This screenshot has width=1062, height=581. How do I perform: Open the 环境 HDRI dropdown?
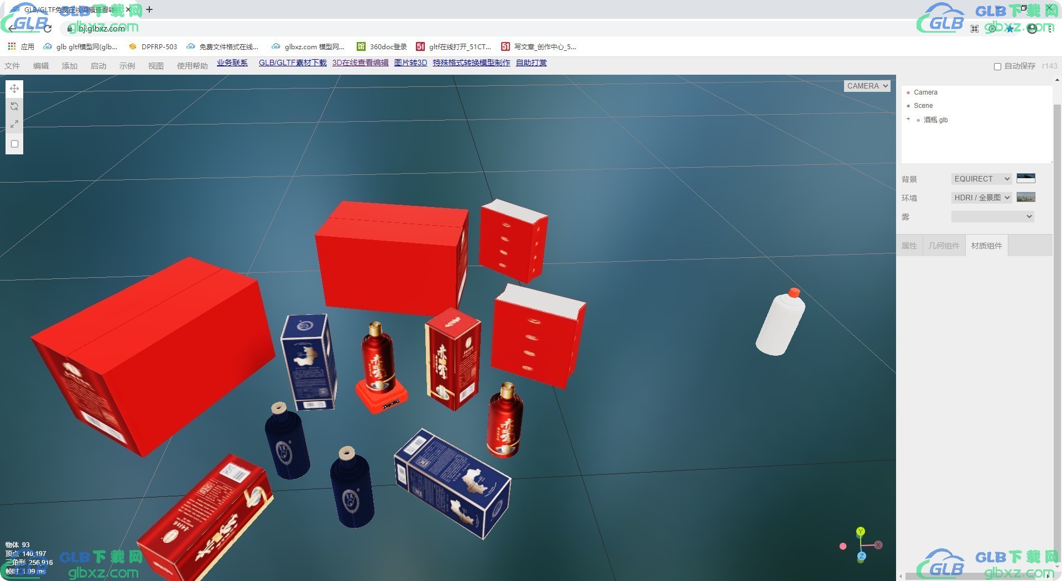[981, 198]
